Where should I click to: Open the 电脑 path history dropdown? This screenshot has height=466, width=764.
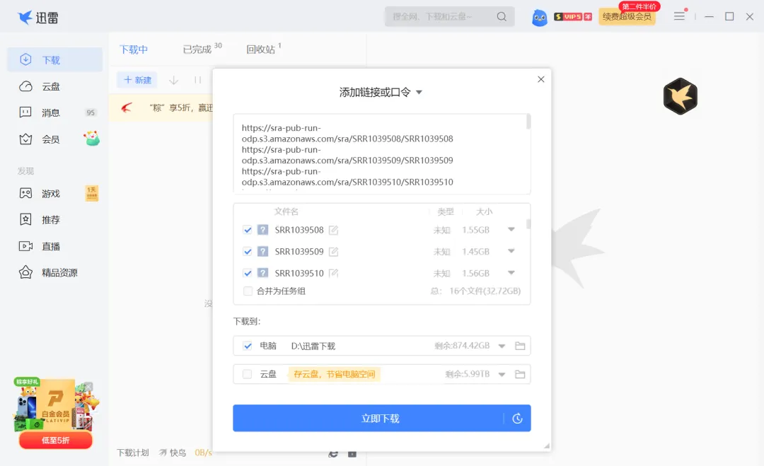[502, 346]
